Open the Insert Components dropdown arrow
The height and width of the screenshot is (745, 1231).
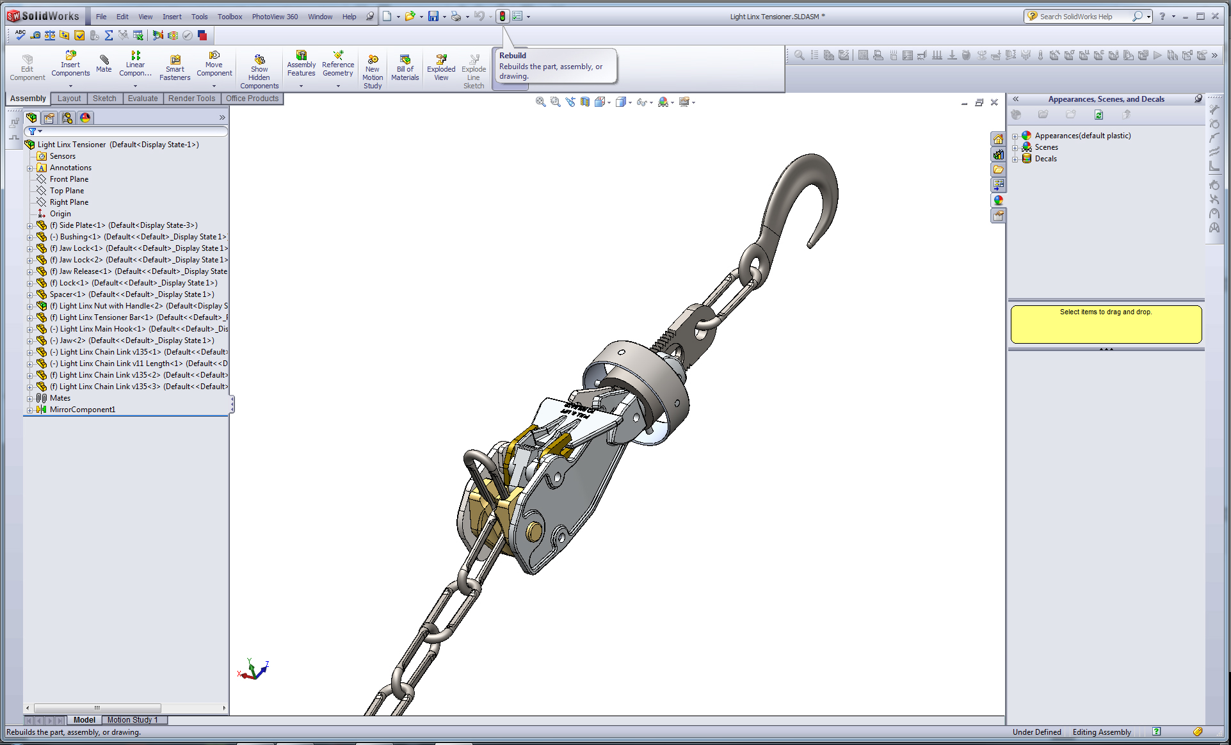(70, 86)
